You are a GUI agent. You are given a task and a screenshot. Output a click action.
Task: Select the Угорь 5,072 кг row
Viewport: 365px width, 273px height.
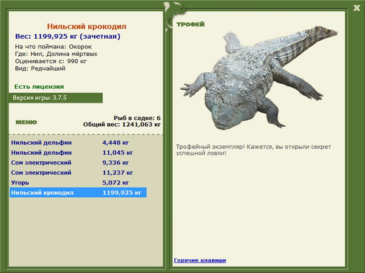click(x=78, y=183)
